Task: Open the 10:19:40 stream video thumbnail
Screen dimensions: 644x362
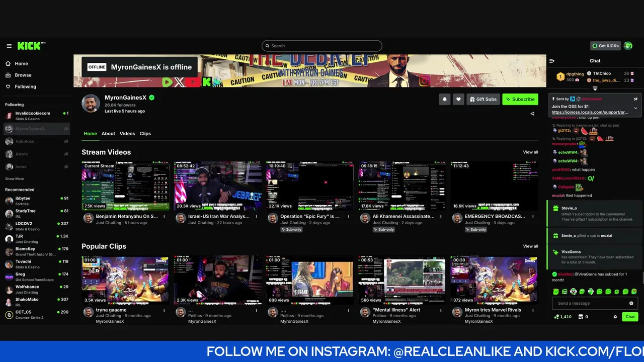Action: point(310,186)
